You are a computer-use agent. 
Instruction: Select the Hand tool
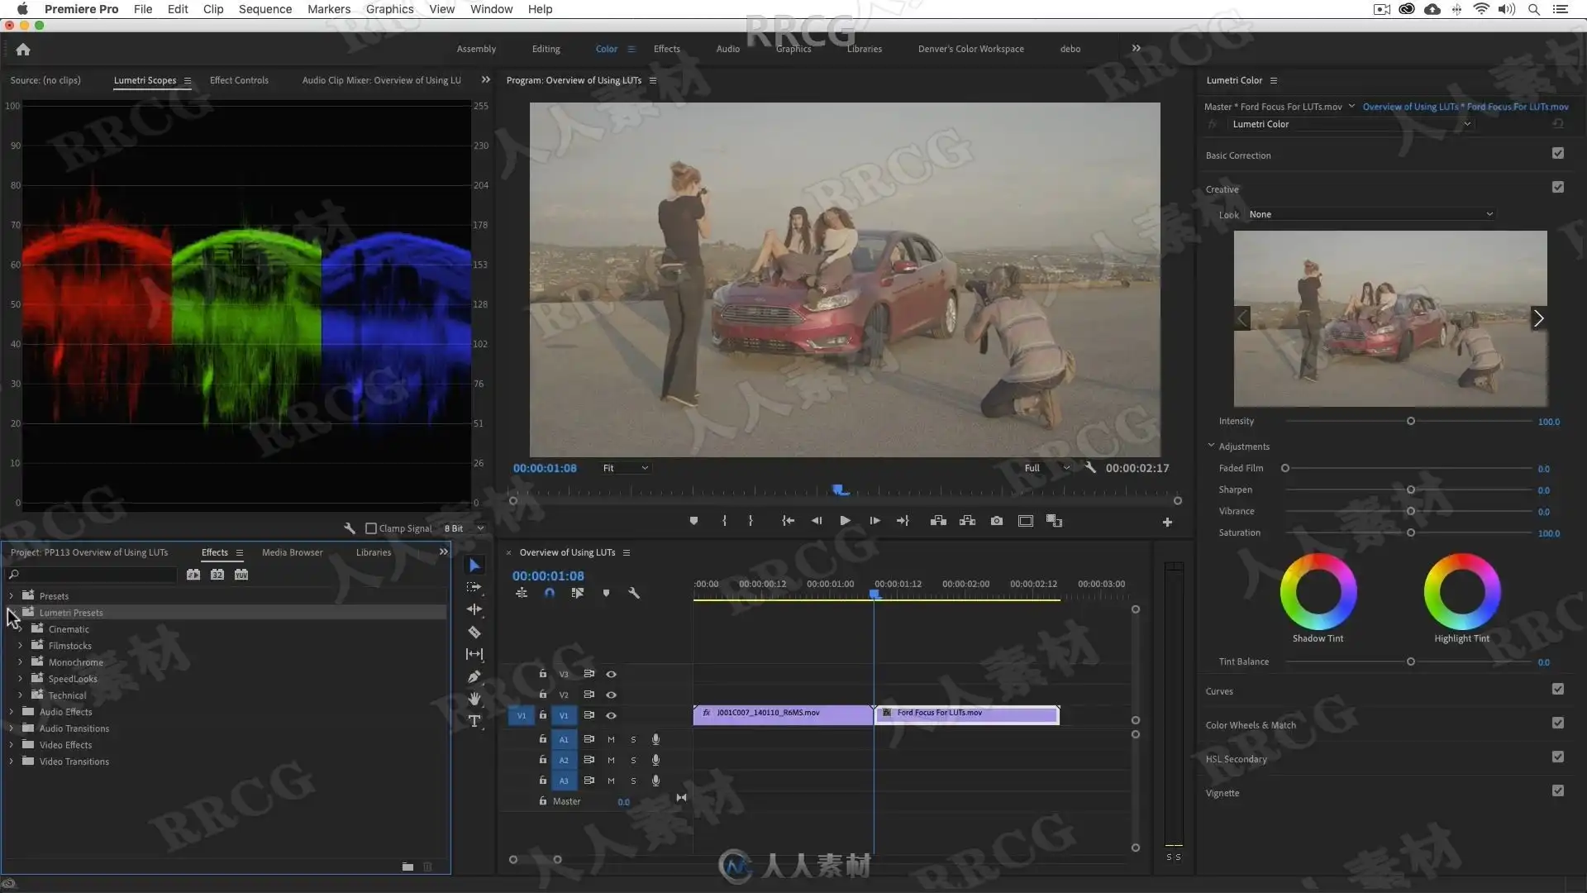click(x=474, y=699)
